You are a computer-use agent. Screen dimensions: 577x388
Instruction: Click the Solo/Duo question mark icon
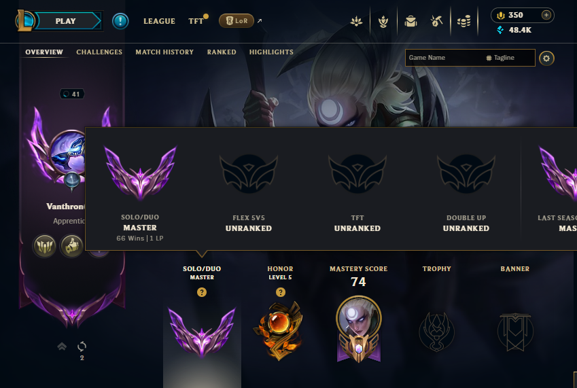click(x=202, y=292)
